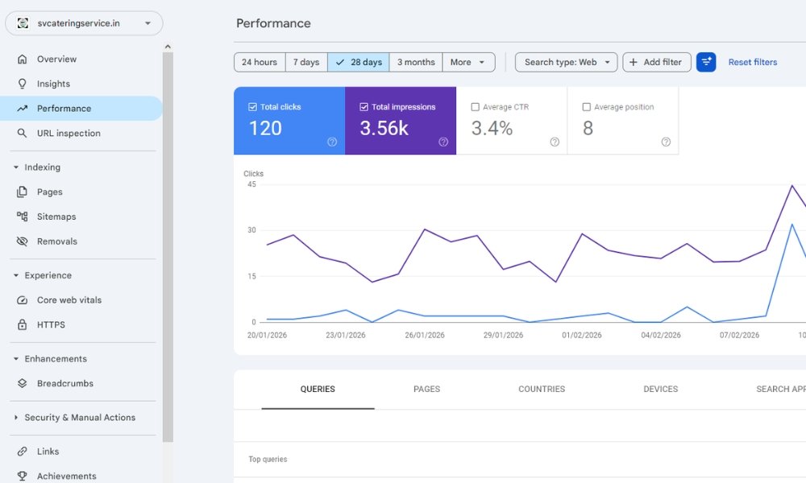The height and width of the screenshot is (483, 806).
Task: Open HTTPS via the padlock icon
Action: [x=23, y=324]
